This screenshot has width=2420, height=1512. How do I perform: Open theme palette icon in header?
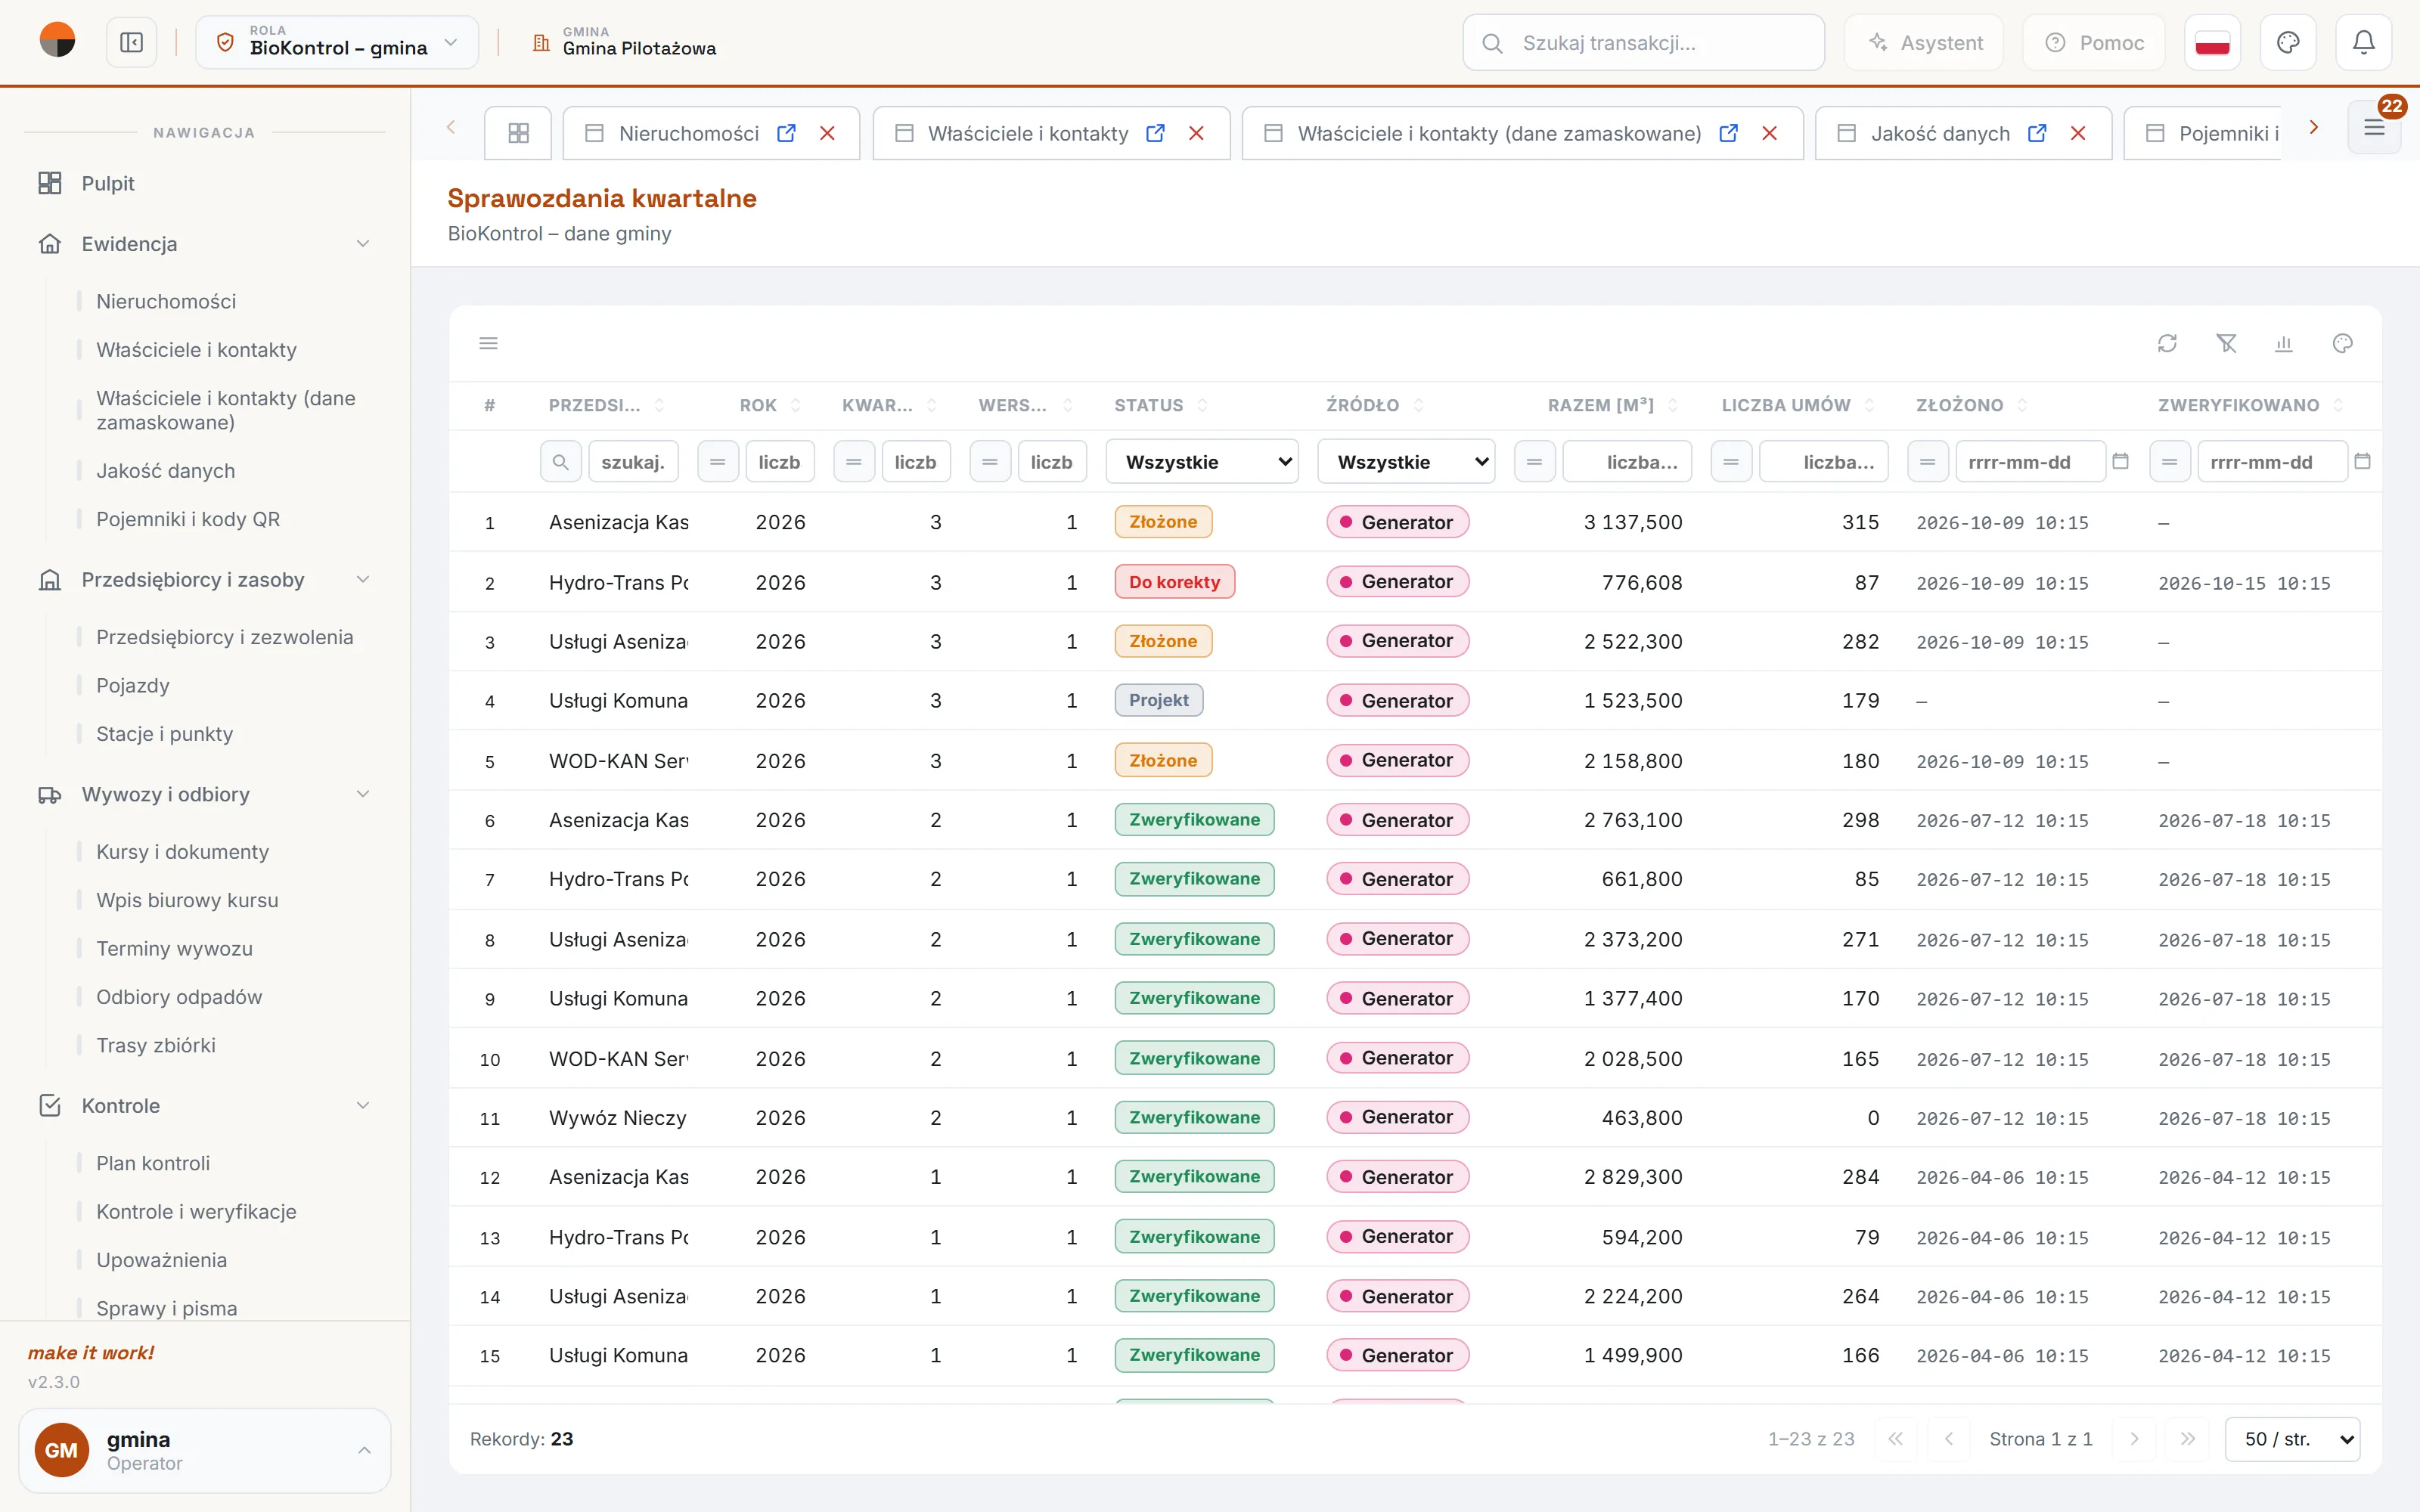[x=2288, y=43]
